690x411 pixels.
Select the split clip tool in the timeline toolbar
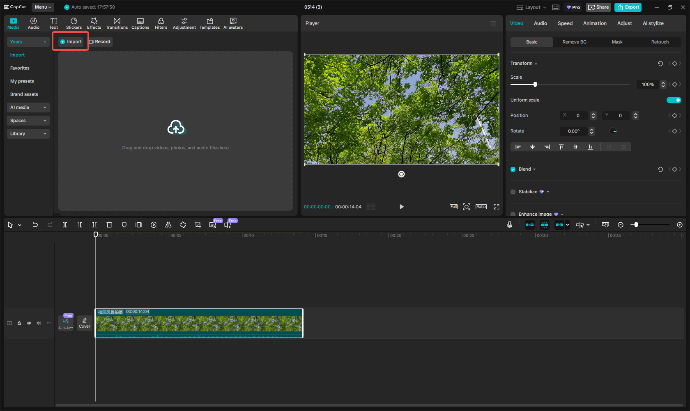64,225
